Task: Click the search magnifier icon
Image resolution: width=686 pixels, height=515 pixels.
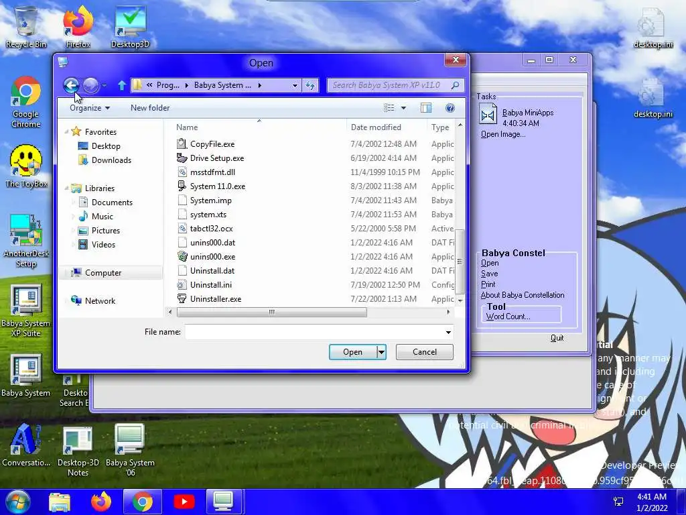Action: click(455, 85)
